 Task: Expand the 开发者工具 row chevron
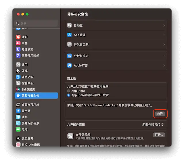click(164, 44)
